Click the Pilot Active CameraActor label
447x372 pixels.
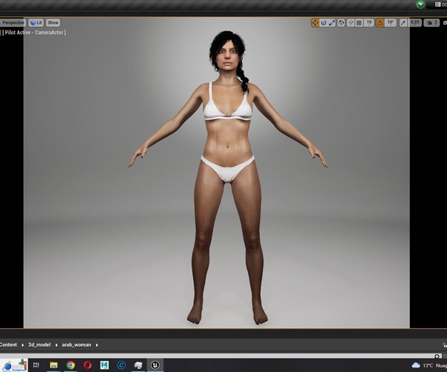[x=34, y=33]
